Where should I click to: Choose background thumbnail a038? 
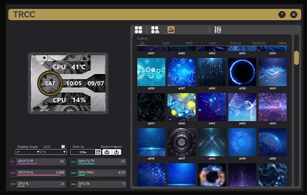click(212, 72)
